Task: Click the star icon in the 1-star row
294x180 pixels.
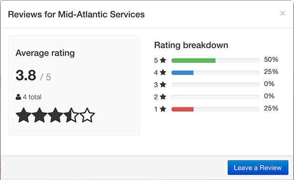Action: [163, 109]
